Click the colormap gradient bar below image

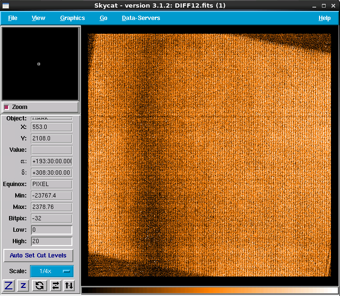point(210,290)
